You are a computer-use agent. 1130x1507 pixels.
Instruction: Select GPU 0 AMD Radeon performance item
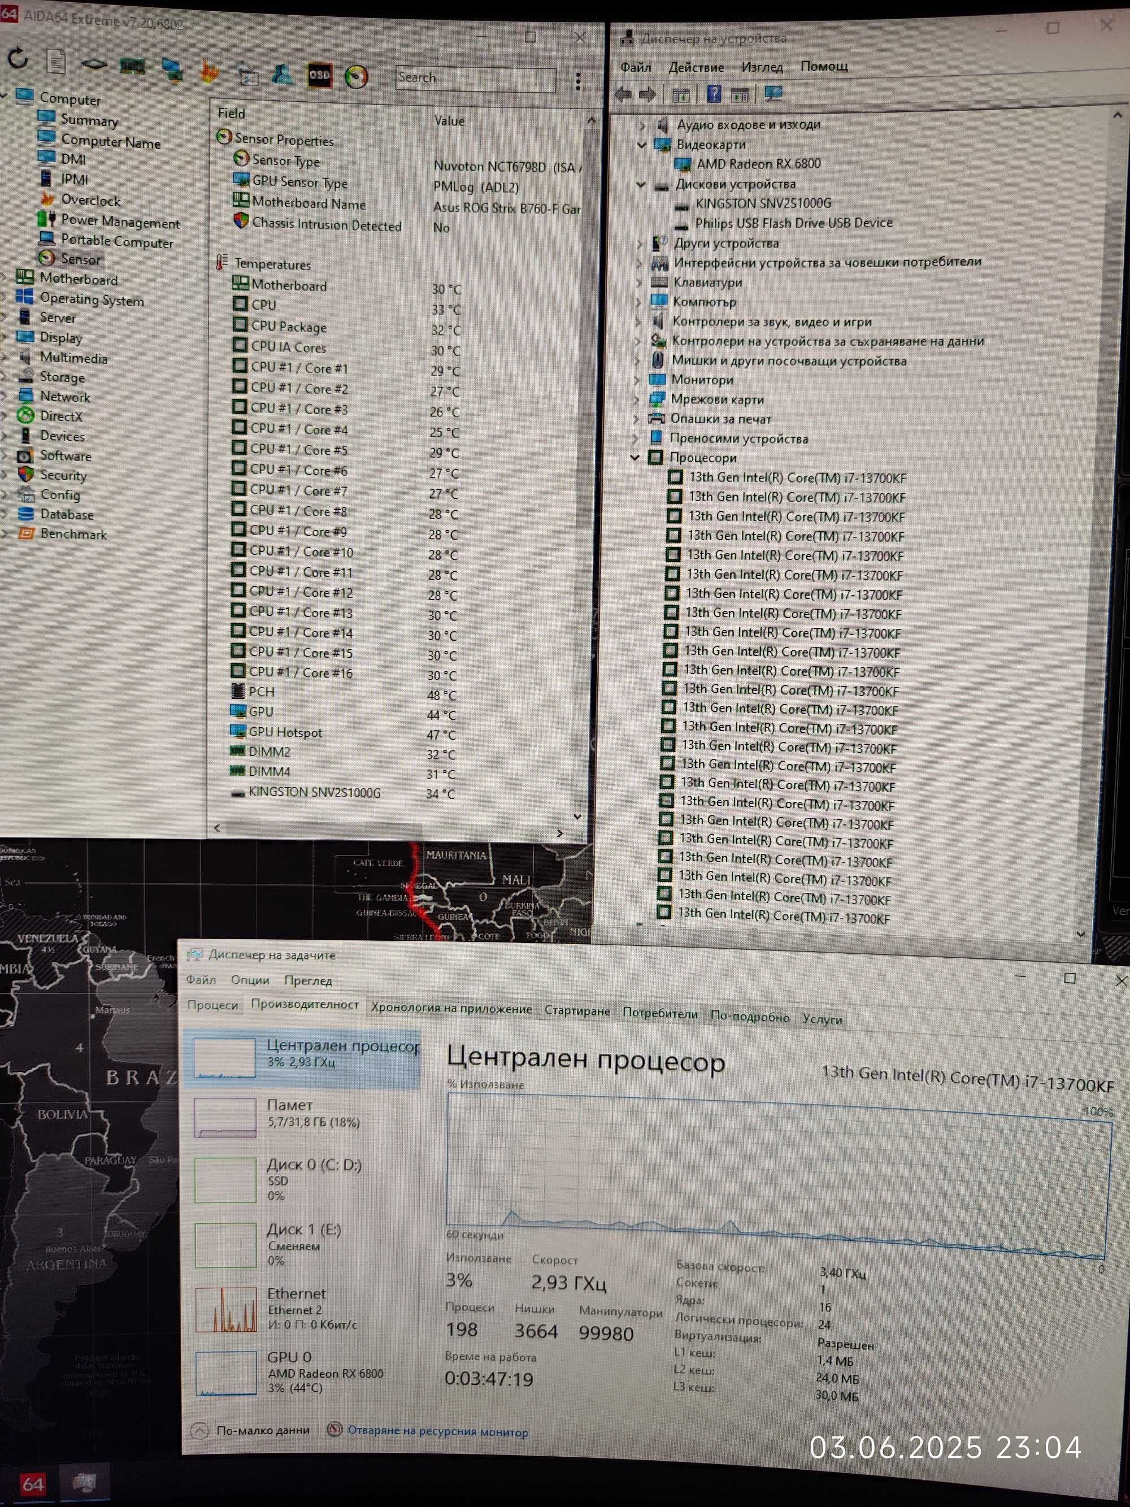pos(303,1372)
